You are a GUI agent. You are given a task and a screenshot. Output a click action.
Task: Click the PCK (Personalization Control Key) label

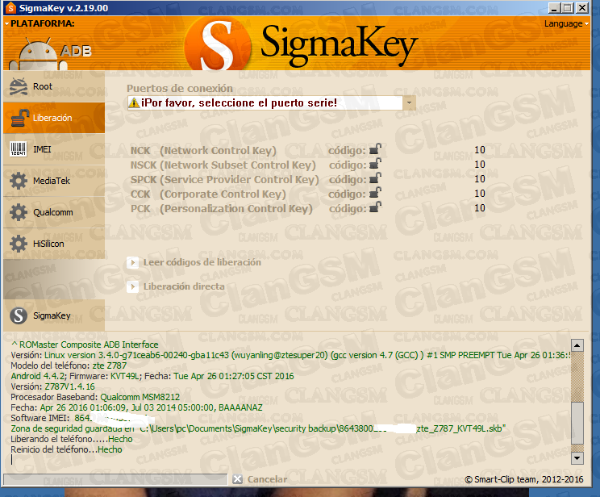pyautogui.click(x=222, y=209)
